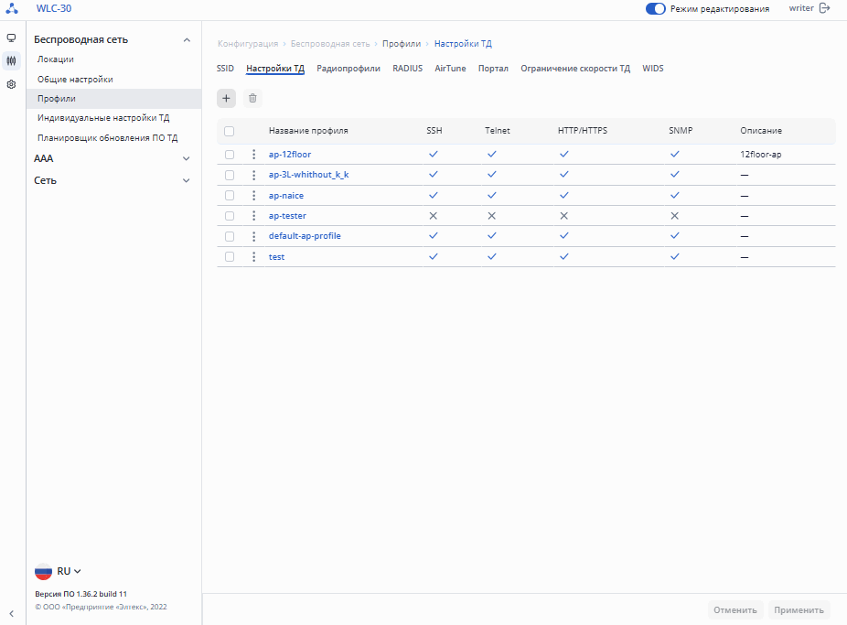Switch to the WIDS tab

tap(653, 69)
